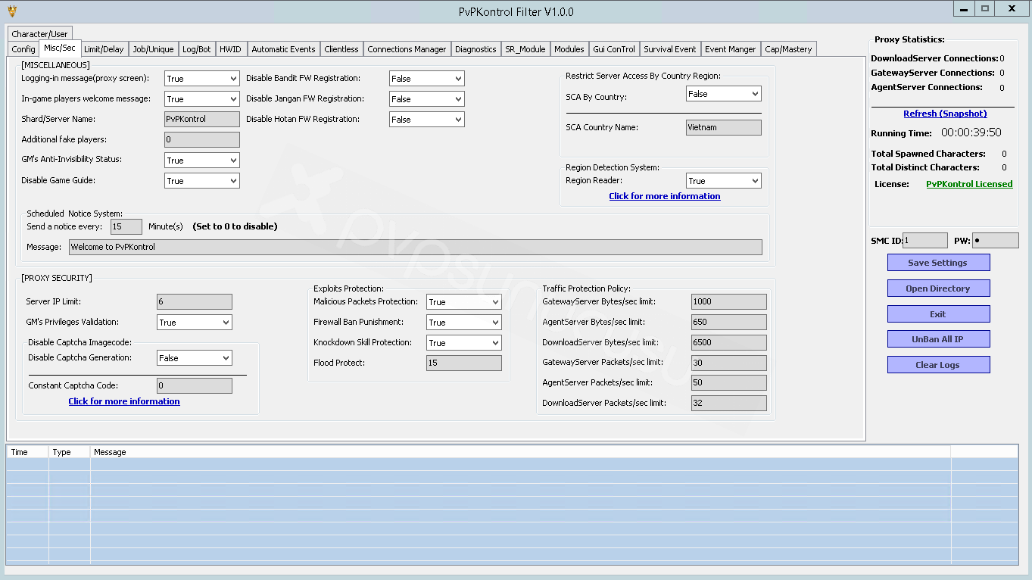Select the SMC ID input field
The width and height of the screenshot is (1032, 580).
(x=924, y=241)
